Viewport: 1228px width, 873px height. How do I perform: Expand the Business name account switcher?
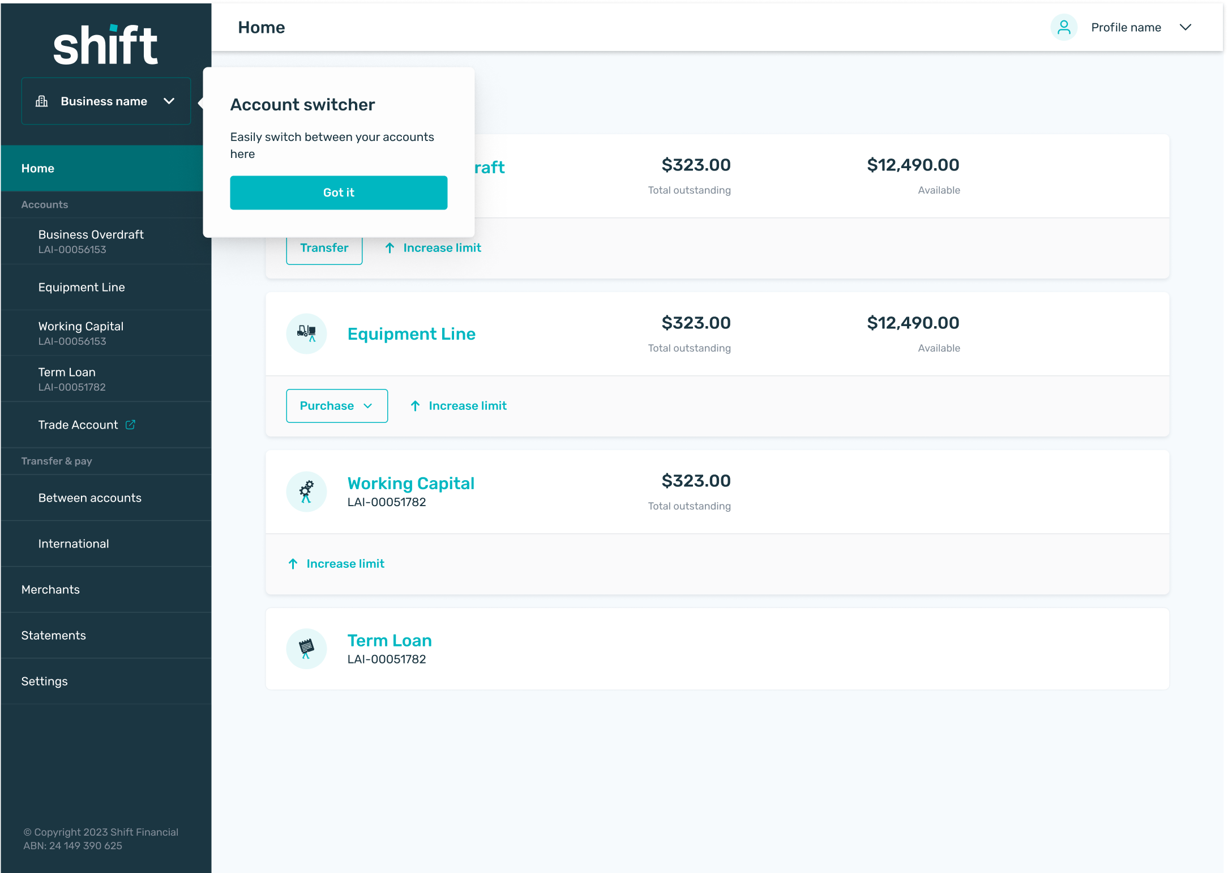coord(169,101)
